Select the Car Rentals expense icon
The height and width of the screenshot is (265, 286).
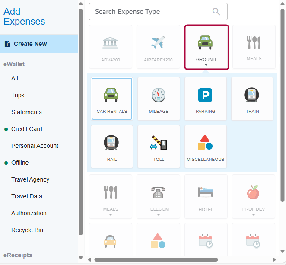[112, 95]
